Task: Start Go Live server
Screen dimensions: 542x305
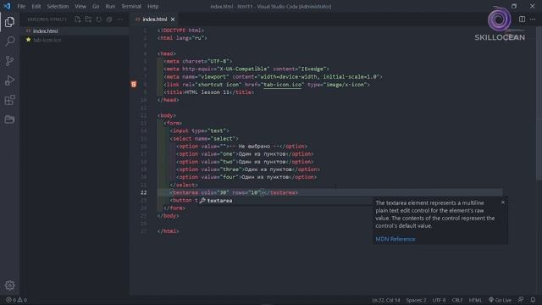Action: click(x=500, y=300)
